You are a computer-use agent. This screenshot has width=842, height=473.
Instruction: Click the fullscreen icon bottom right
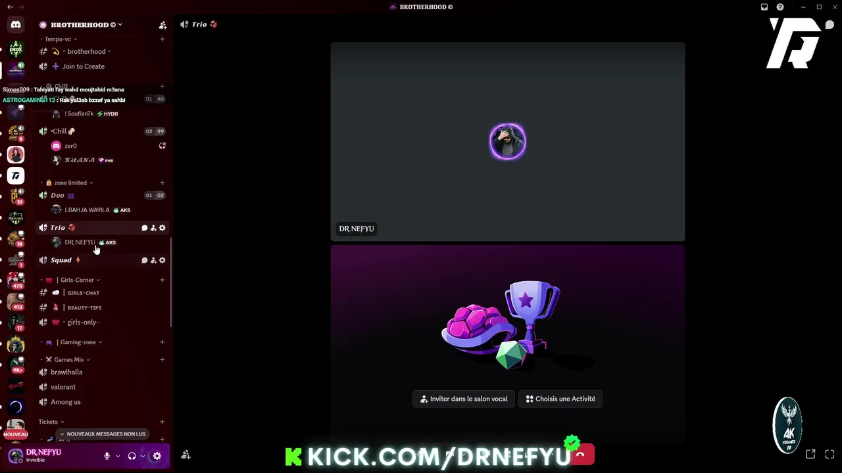[x=830, y=454]
